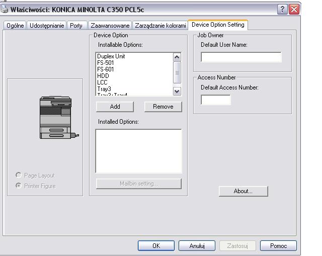Screen dimensions: 322x256
Task: Focus the Default User Name field
Action: coord(242,57)
